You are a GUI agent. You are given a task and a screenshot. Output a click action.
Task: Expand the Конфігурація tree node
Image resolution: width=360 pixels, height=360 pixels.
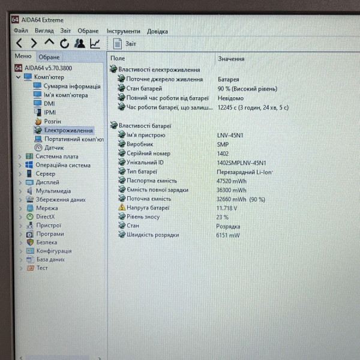tap(21, 251)
